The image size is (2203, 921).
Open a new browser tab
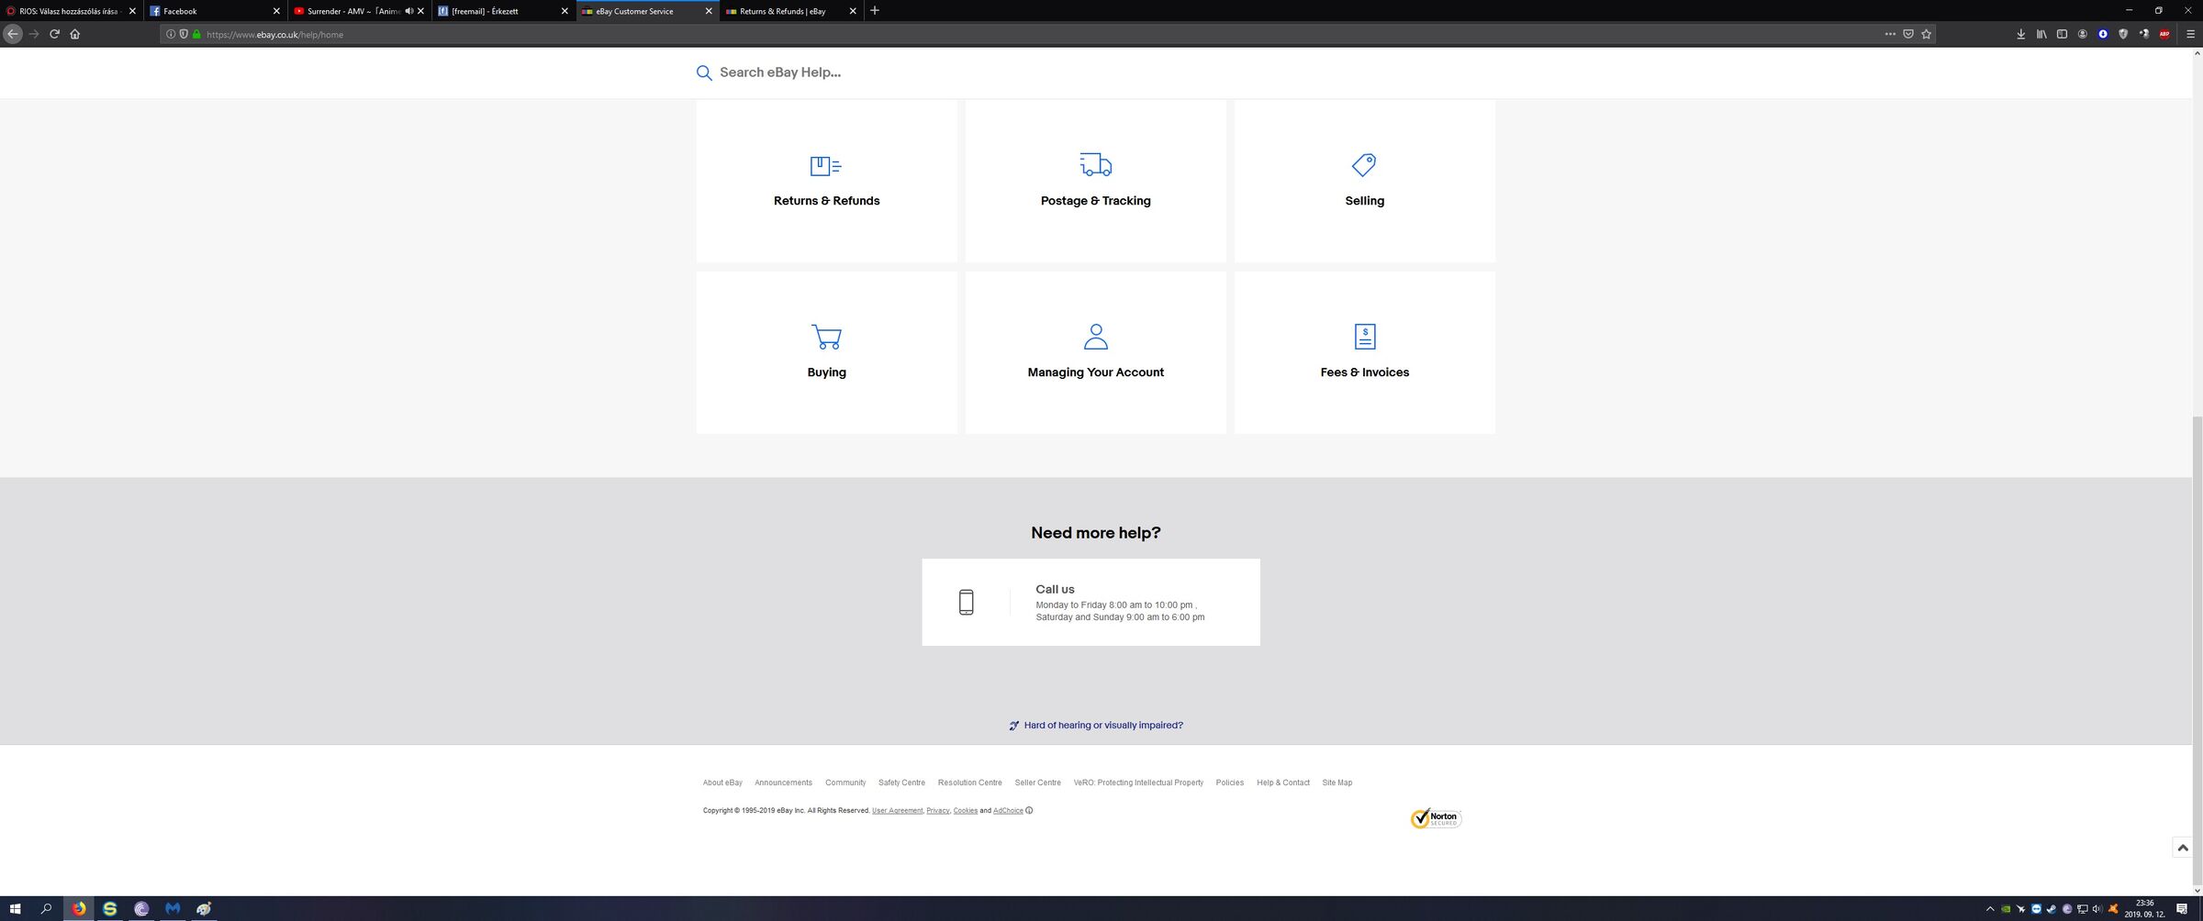tap(875, 11)
